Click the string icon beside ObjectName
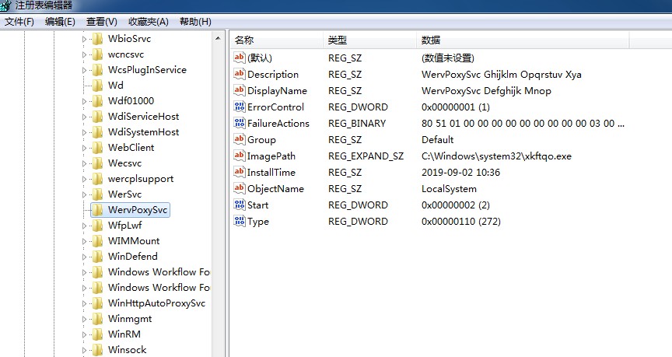The height and width of the screenshot is (357, 672). (x=240, y=189)
